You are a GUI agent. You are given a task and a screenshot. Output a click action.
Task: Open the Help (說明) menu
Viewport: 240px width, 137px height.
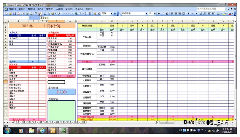point(89,9)
